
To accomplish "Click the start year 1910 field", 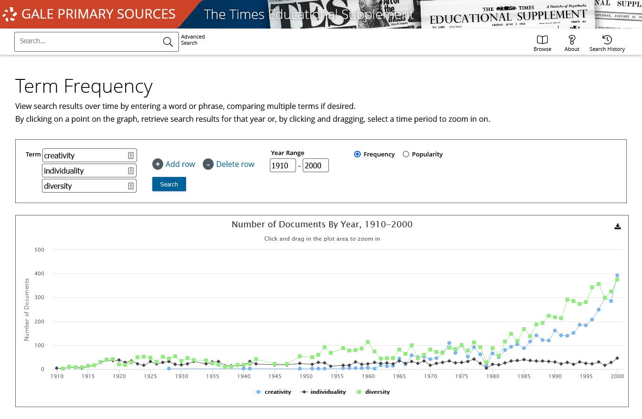I will point(283,166).
